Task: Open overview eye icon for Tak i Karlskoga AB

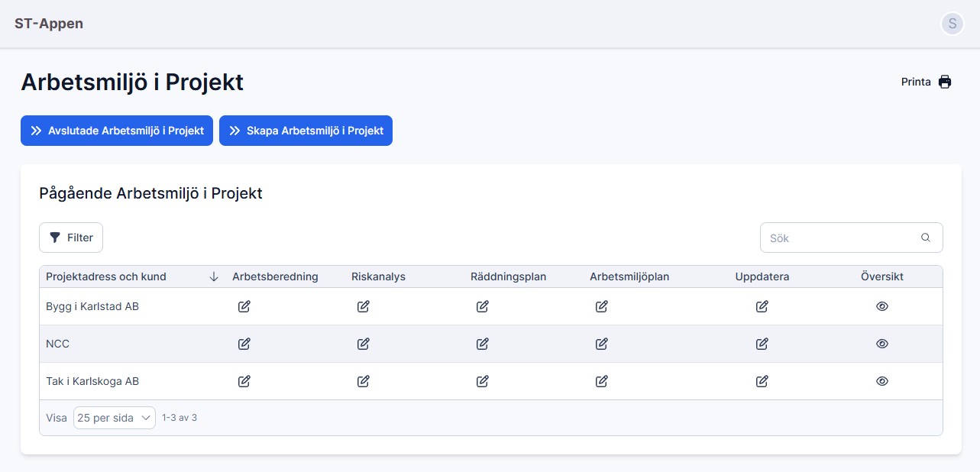Action: (882, 381)
